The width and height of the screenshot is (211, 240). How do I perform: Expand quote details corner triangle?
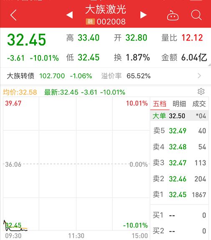click(209, 65)
